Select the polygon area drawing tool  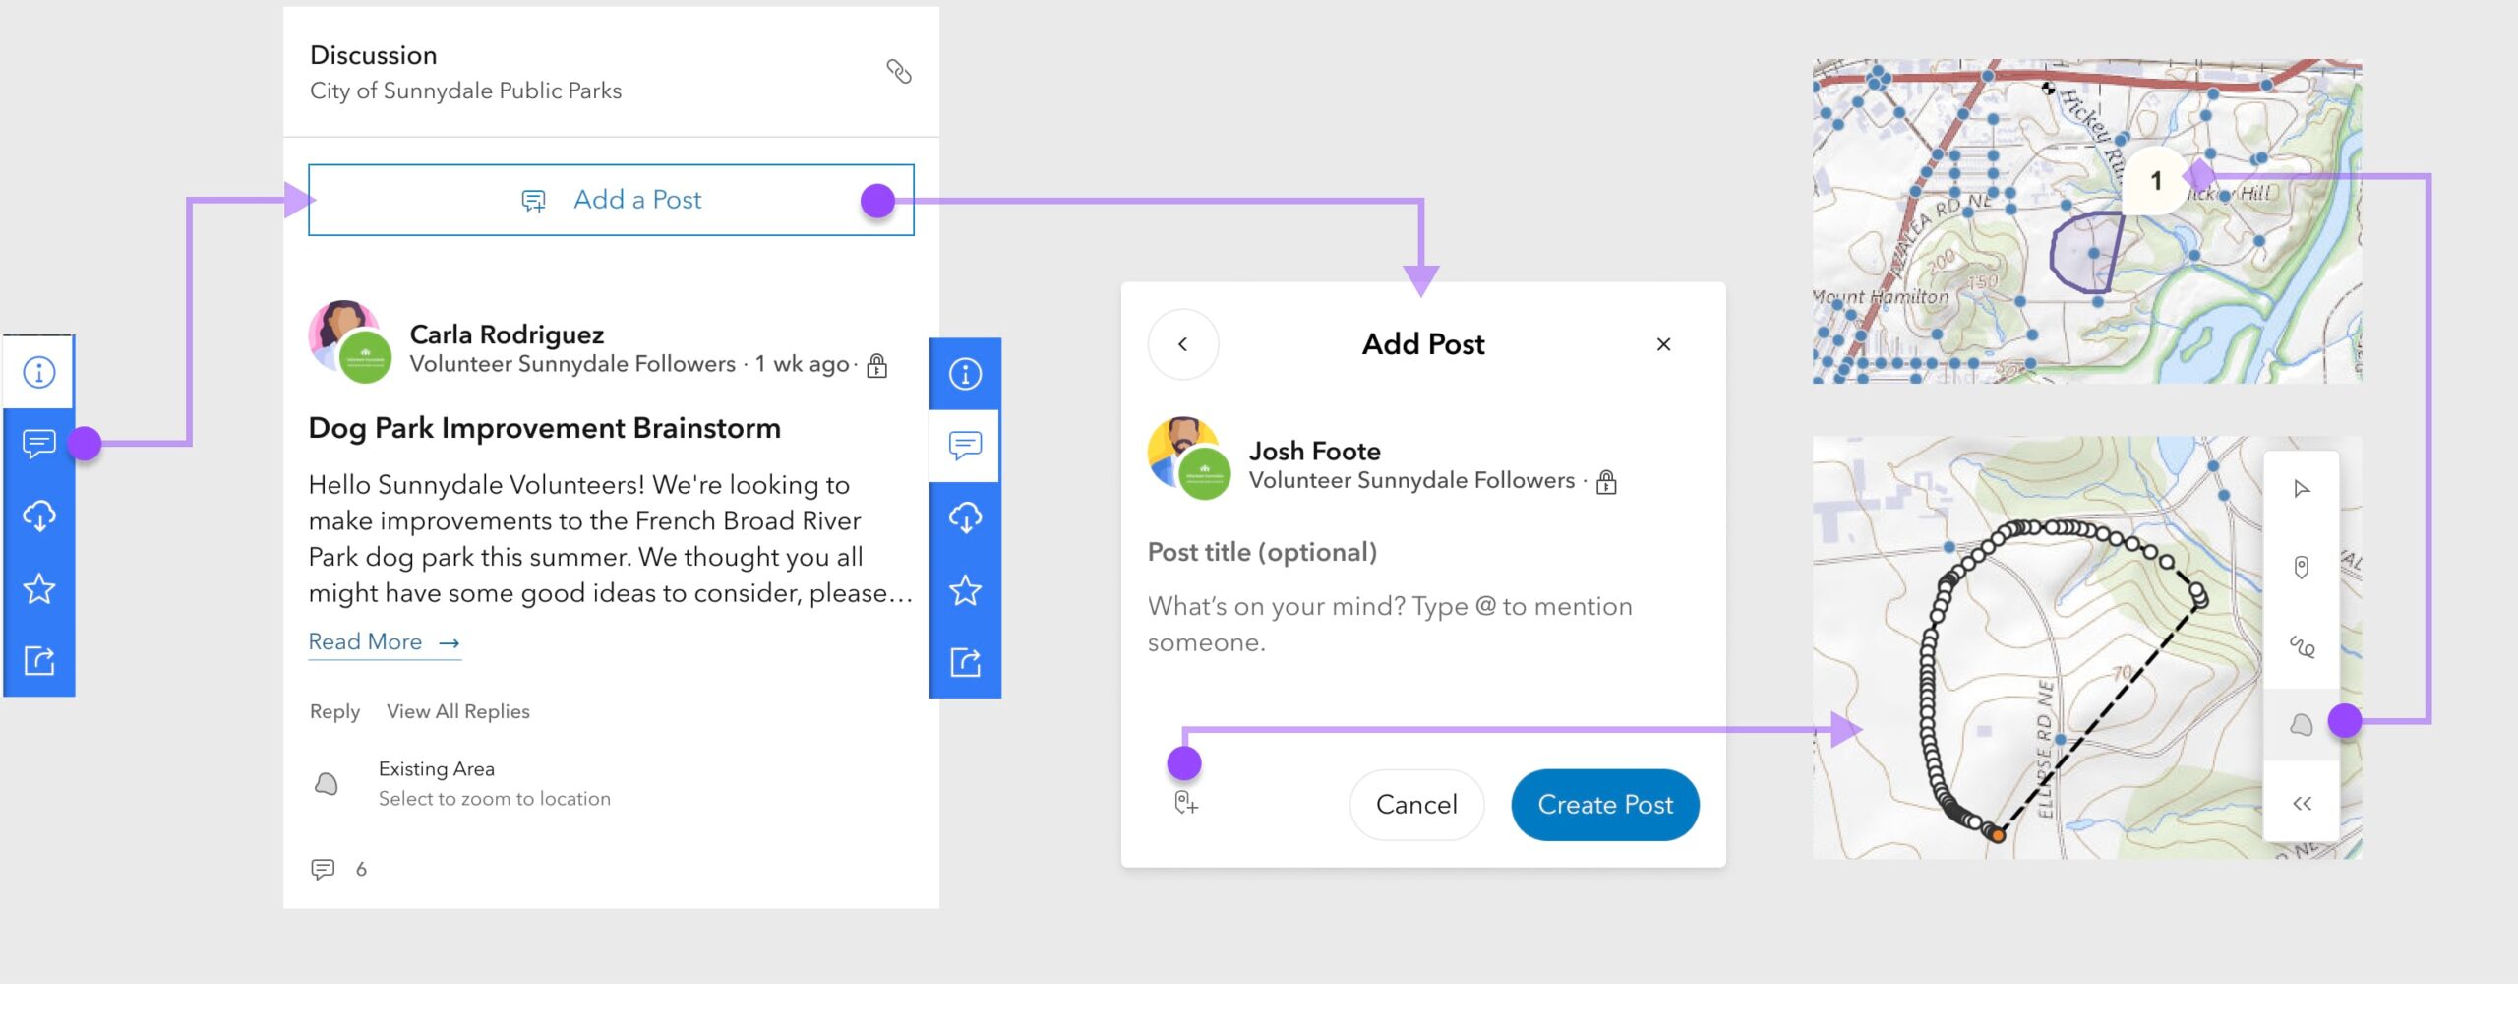2301,725
